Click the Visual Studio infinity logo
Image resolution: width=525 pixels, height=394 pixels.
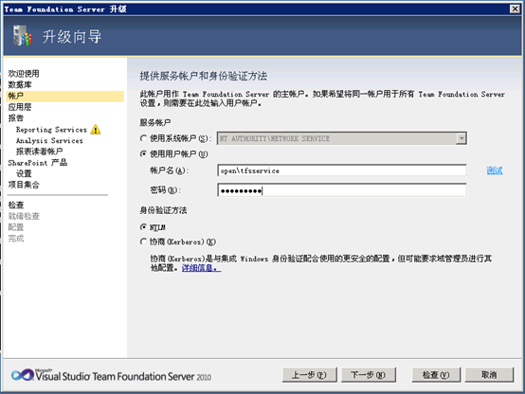point(22,375)
